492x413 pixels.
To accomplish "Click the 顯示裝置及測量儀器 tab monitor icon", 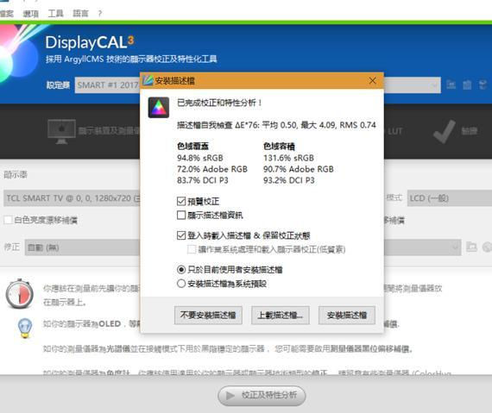I will (61, 132).
